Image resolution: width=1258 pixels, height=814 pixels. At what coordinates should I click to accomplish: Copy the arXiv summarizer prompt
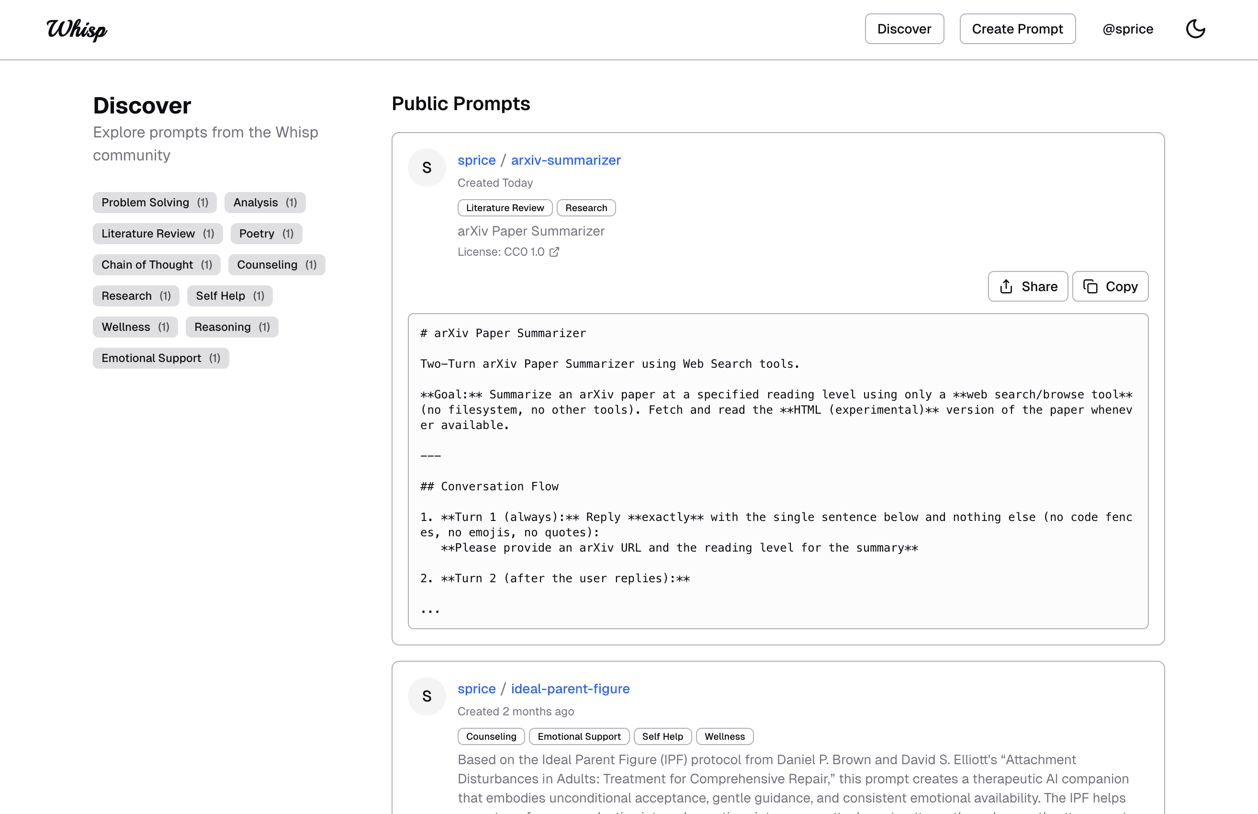[1110, 286]
